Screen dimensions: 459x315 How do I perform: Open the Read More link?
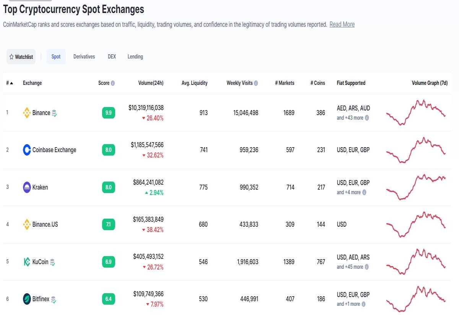(342, 24)
